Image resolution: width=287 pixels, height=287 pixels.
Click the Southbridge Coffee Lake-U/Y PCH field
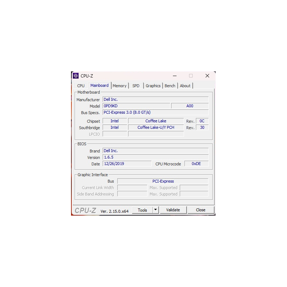[156, 127]
